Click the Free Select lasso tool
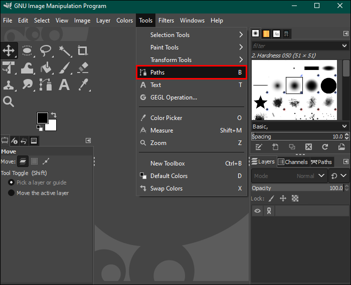351x285 pixels. click(46, 50)
